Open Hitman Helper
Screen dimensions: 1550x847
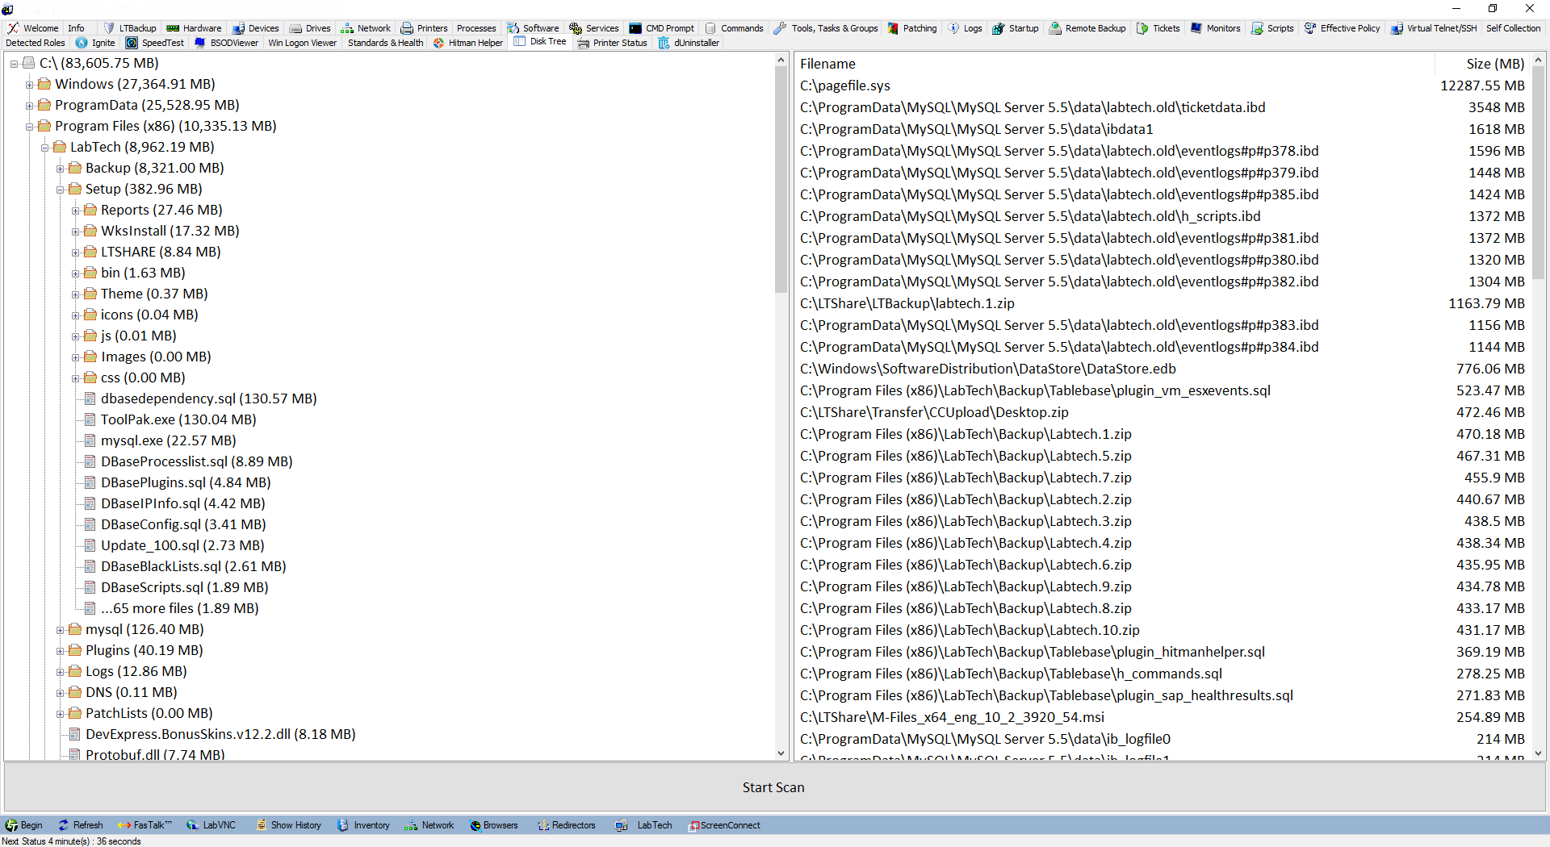point(467,43)
